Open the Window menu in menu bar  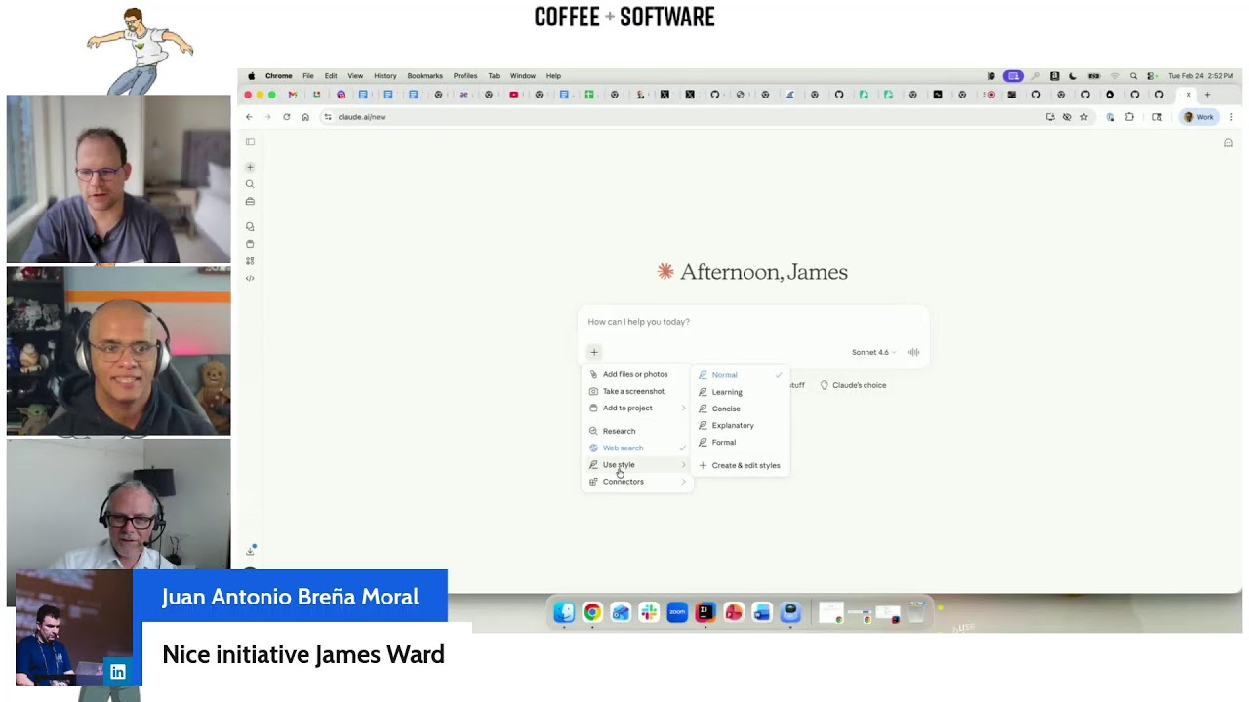pyautogui.click(x=522, y=75)
